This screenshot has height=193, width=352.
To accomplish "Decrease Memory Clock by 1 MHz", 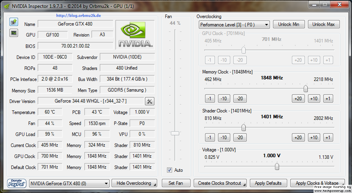I will [210, 98].
